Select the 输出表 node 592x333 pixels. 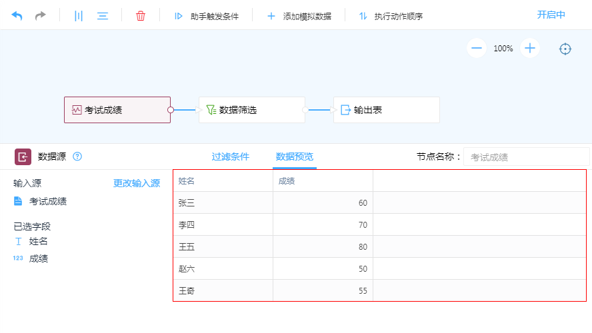point(386,110)
